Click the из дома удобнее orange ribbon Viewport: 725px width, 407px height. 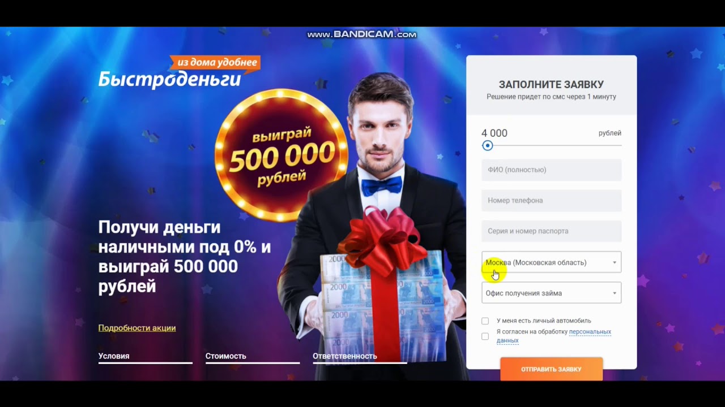click(216, 63)
